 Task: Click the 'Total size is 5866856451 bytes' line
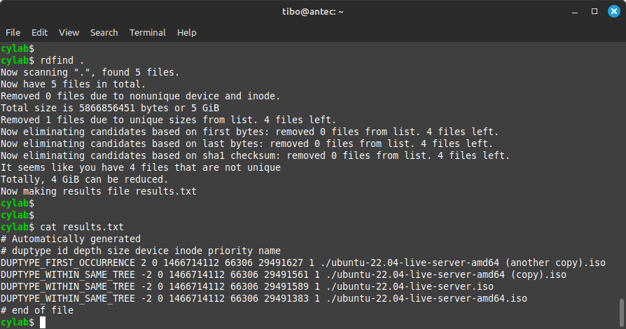pos(110,108)
